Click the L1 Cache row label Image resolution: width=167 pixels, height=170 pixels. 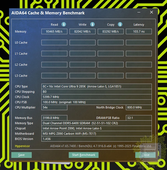pyautogui.click(x=21, y=54)
